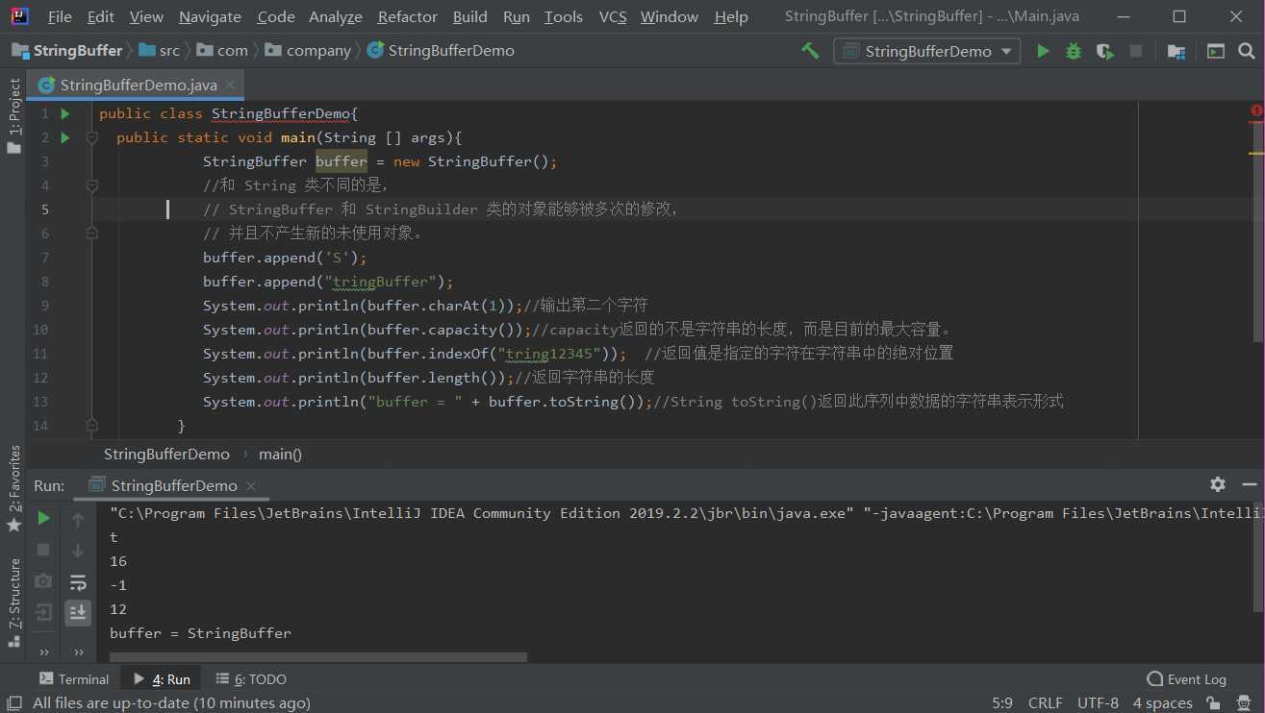Viewport: 1265px width, 713px height.
Task: Click the Stop square in the Run panel
Action: tap(43, 550)
